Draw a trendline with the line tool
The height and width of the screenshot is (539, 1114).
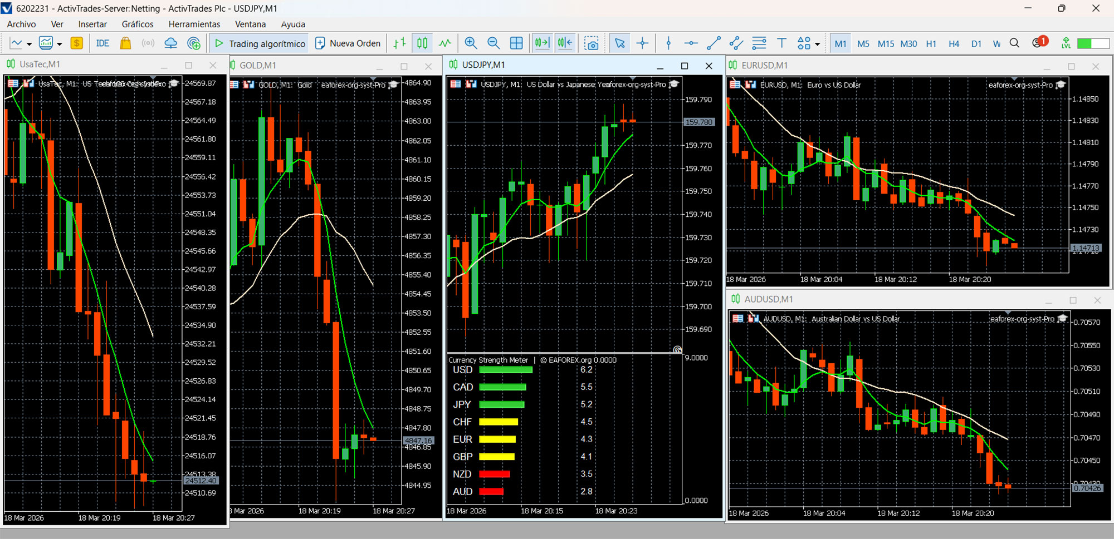click(714, 43)
